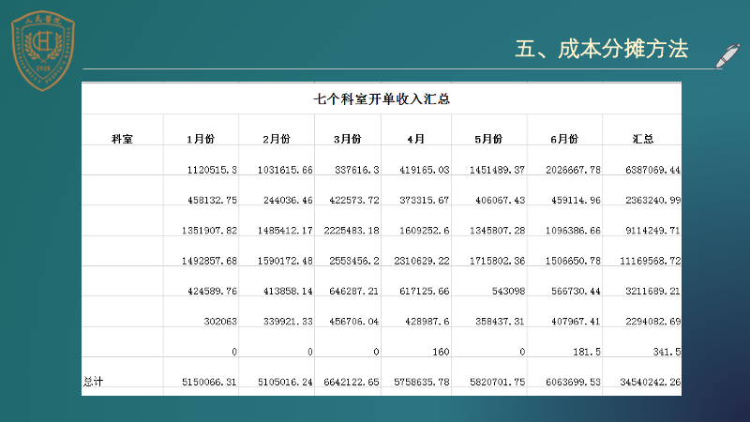Image resolution: width=750 pixels, height=422 pixels.
Task: Select cell value 428987.6
Action: 427,322
